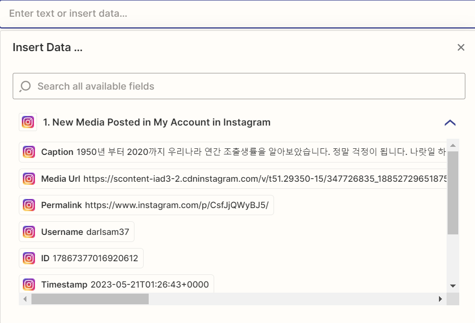Click Instagram icon on Username row
The image size is (475, 323).
coord(29,232)
